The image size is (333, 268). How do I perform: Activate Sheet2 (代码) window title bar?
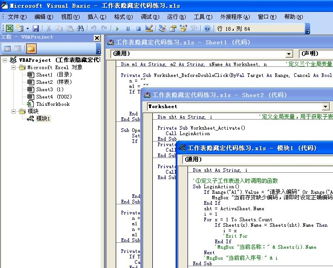pyautogui.click(x=237, y=95)
